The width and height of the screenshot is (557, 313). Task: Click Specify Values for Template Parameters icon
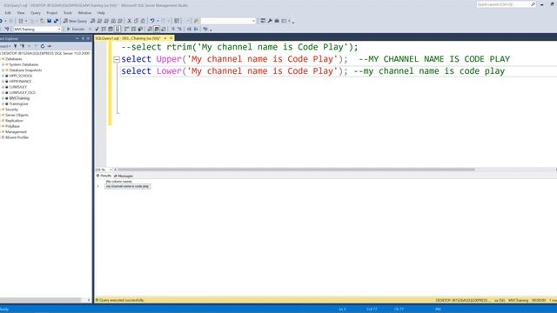point(205,29)
